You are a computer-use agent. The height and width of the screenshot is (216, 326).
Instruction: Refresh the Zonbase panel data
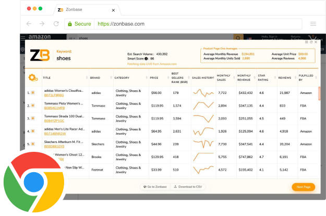click(x=311, y=42)
